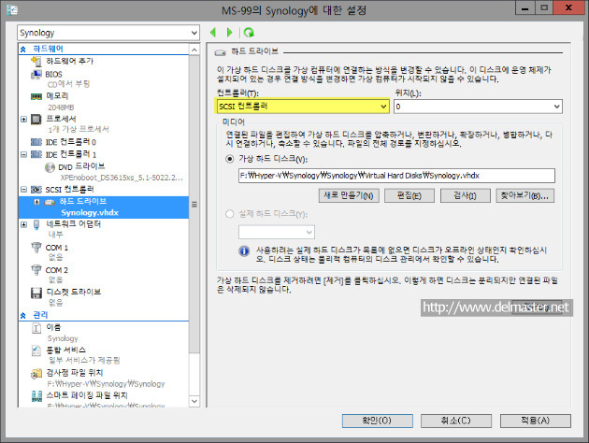Click the tree scrollbar up arrow
This screenshot has height=443, width=589.
click(194, 50)
